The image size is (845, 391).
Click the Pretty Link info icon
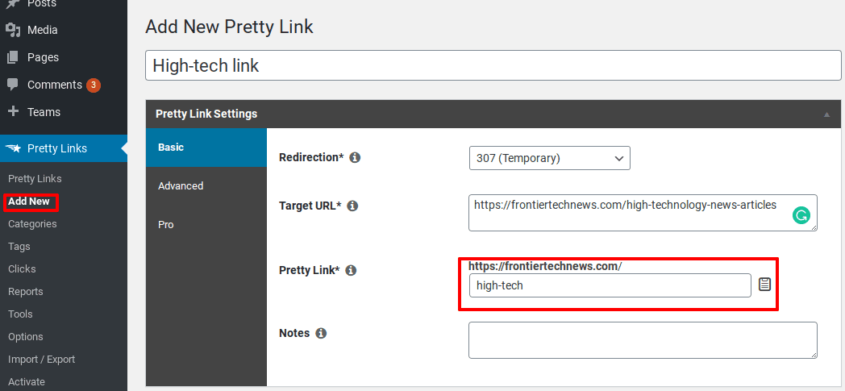pos(351,270)
